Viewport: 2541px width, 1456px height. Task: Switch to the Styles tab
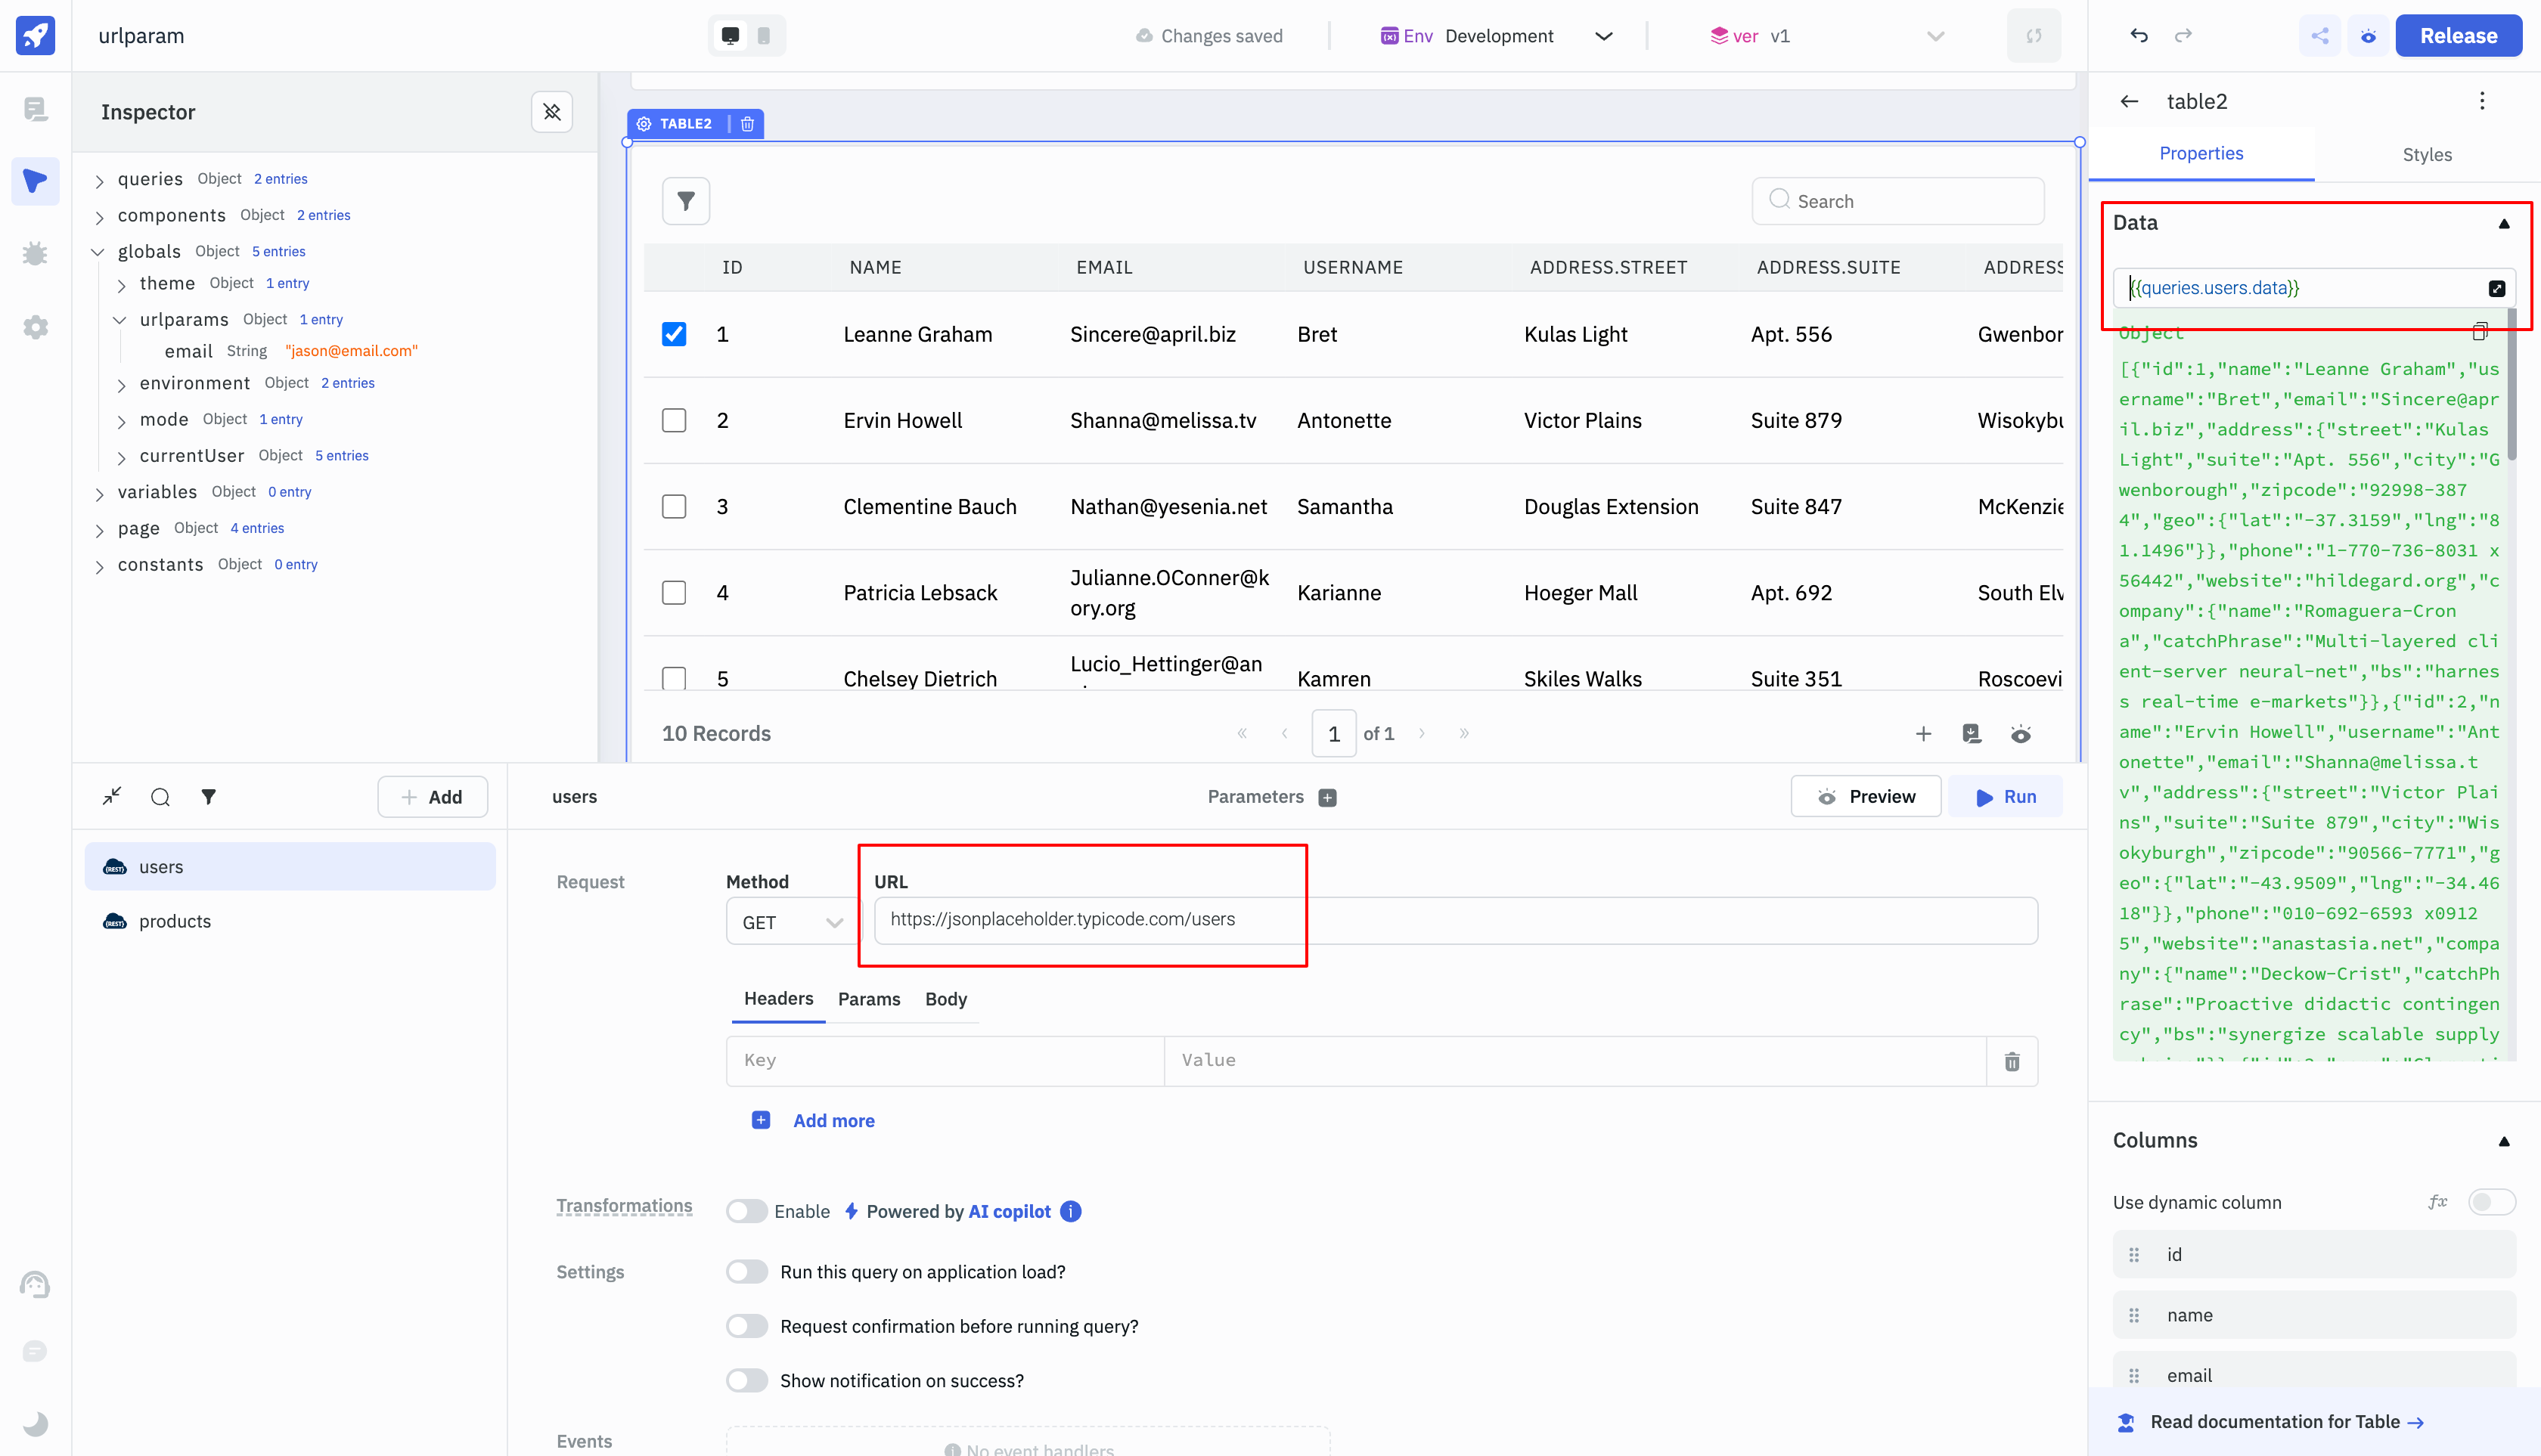tap(2426, 154)
